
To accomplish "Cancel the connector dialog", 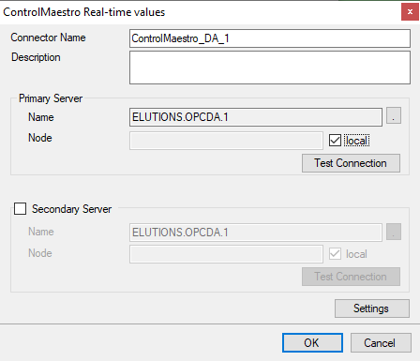I will pyautogui.click(x=381, y=343).
